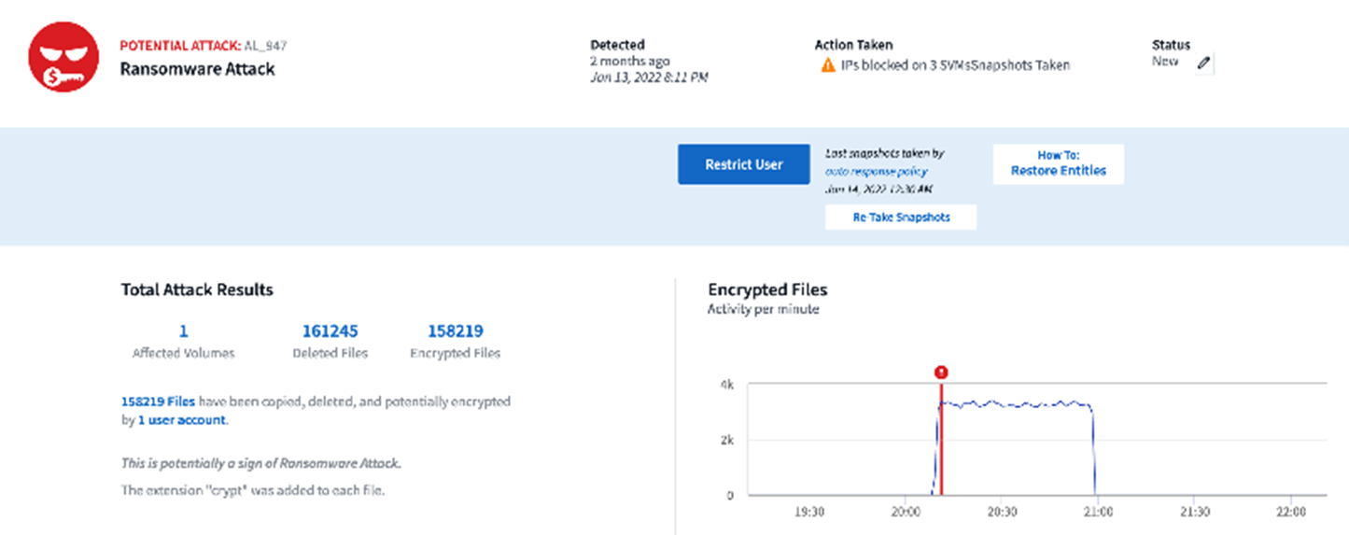Click the blue activity line in chart
The height and width of the screenshot is (535, 1349).
[1018, 404]
